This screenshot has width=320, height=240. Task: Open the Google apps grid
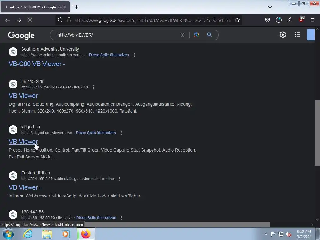tap(297, 35)
